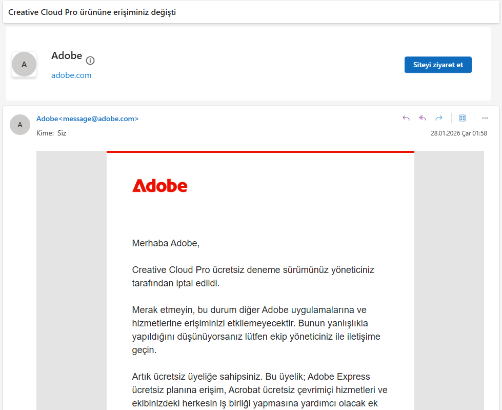Click the message sender avatar A
This screenshot has width=502, height=410.
[x=20, y=125]
